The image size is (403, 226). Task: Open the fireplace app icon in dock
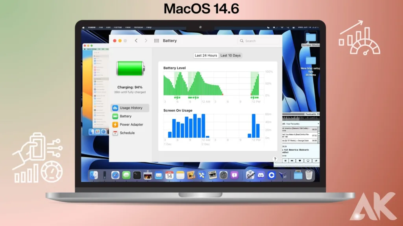pyautogui.click(x=148, y=175)
